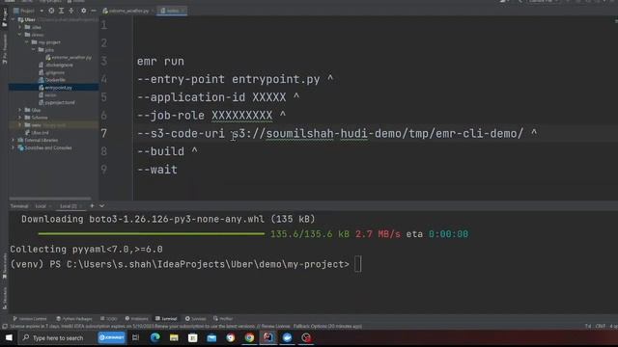The image size is (618, 347).
Task: Open Python Packages tool window
Action: click(73, 319)
